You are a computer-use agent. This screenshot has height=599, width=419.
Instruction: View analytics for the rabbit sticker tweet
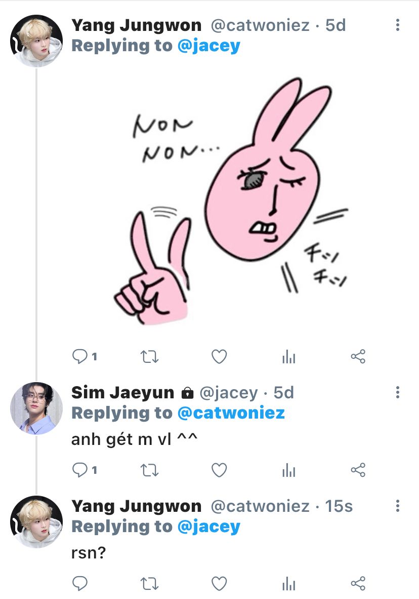288,357
